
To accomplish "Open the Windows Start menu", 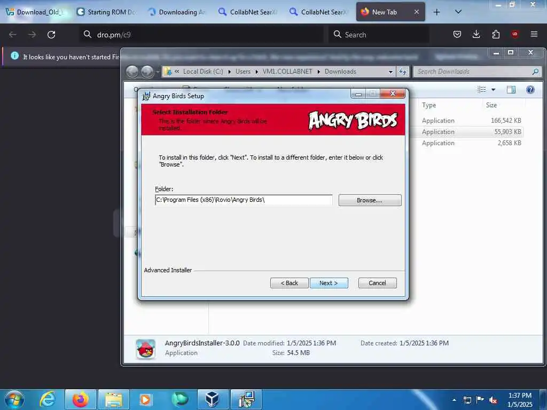I will click(x=14, y=400).
